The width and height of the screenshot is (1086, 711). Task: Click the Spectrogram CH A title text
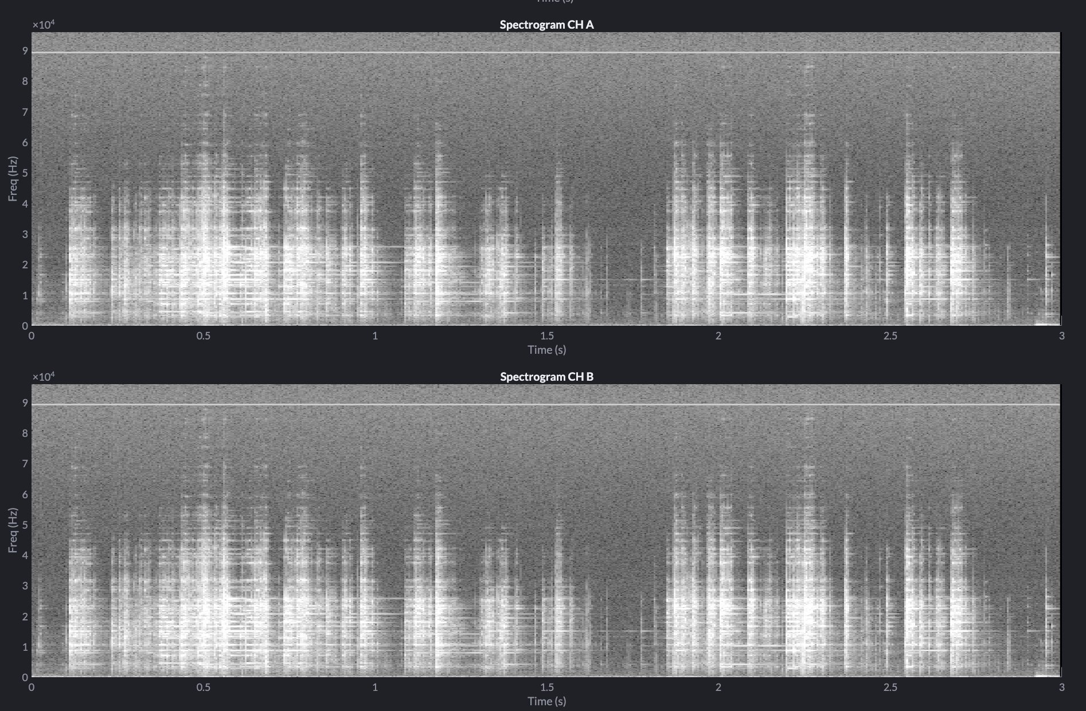coord(546,25)
